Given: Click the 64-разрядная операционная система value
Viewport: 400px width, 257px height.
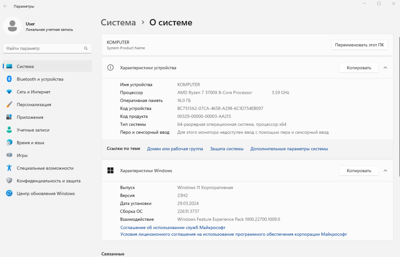Looking at the screenshot, I should tap(232, 125).
